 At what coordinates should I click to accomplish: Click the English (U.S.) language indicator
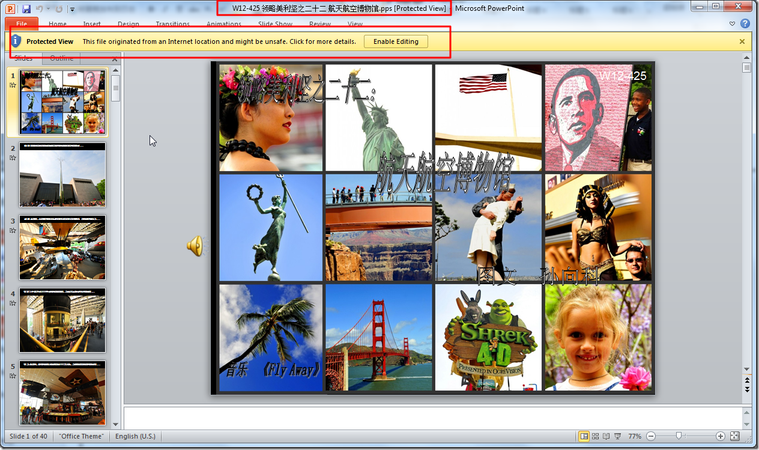(x=135, y=436)
